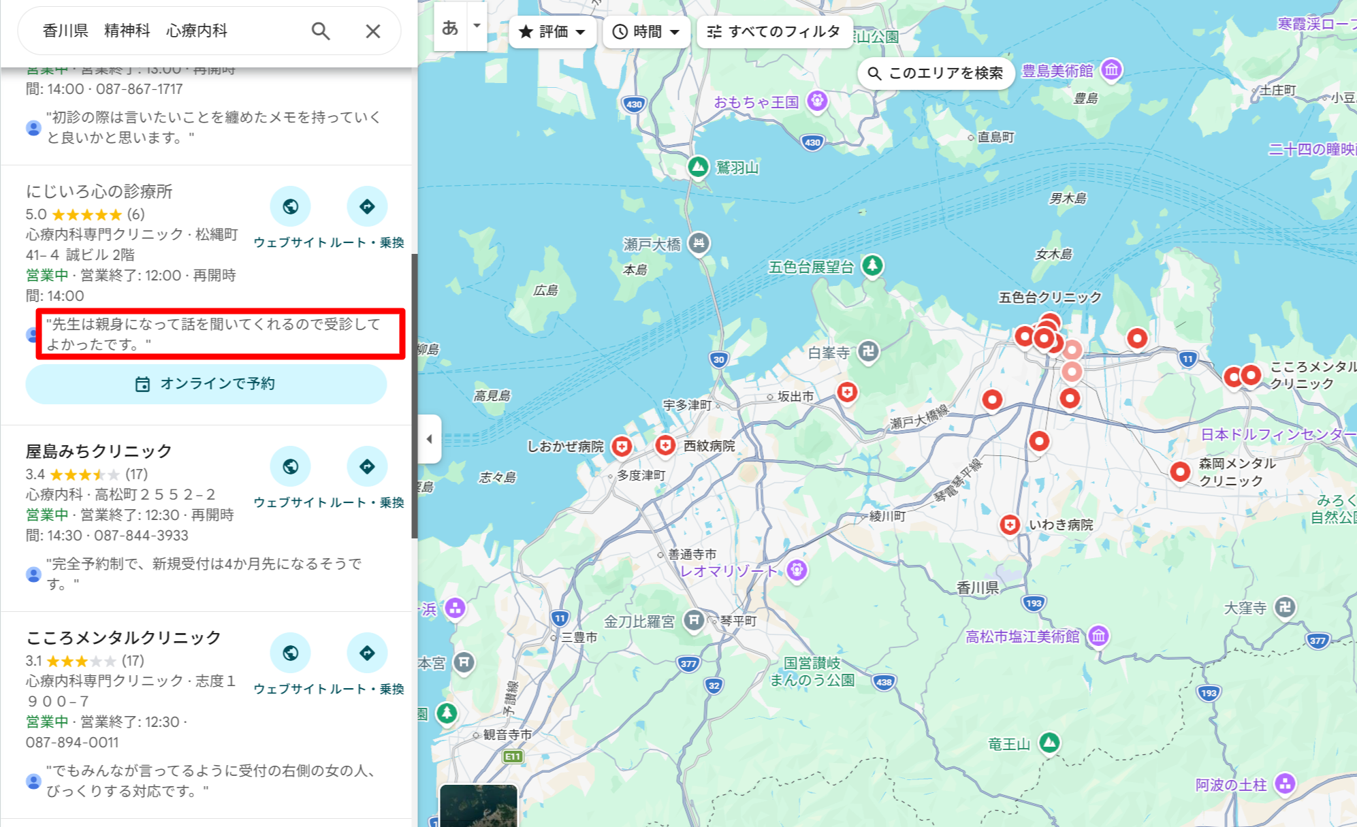Screen dimensions: 1357x827
Task: Click 高松市塩江美術館 museum icon
Action: [x=1098, y=636]
